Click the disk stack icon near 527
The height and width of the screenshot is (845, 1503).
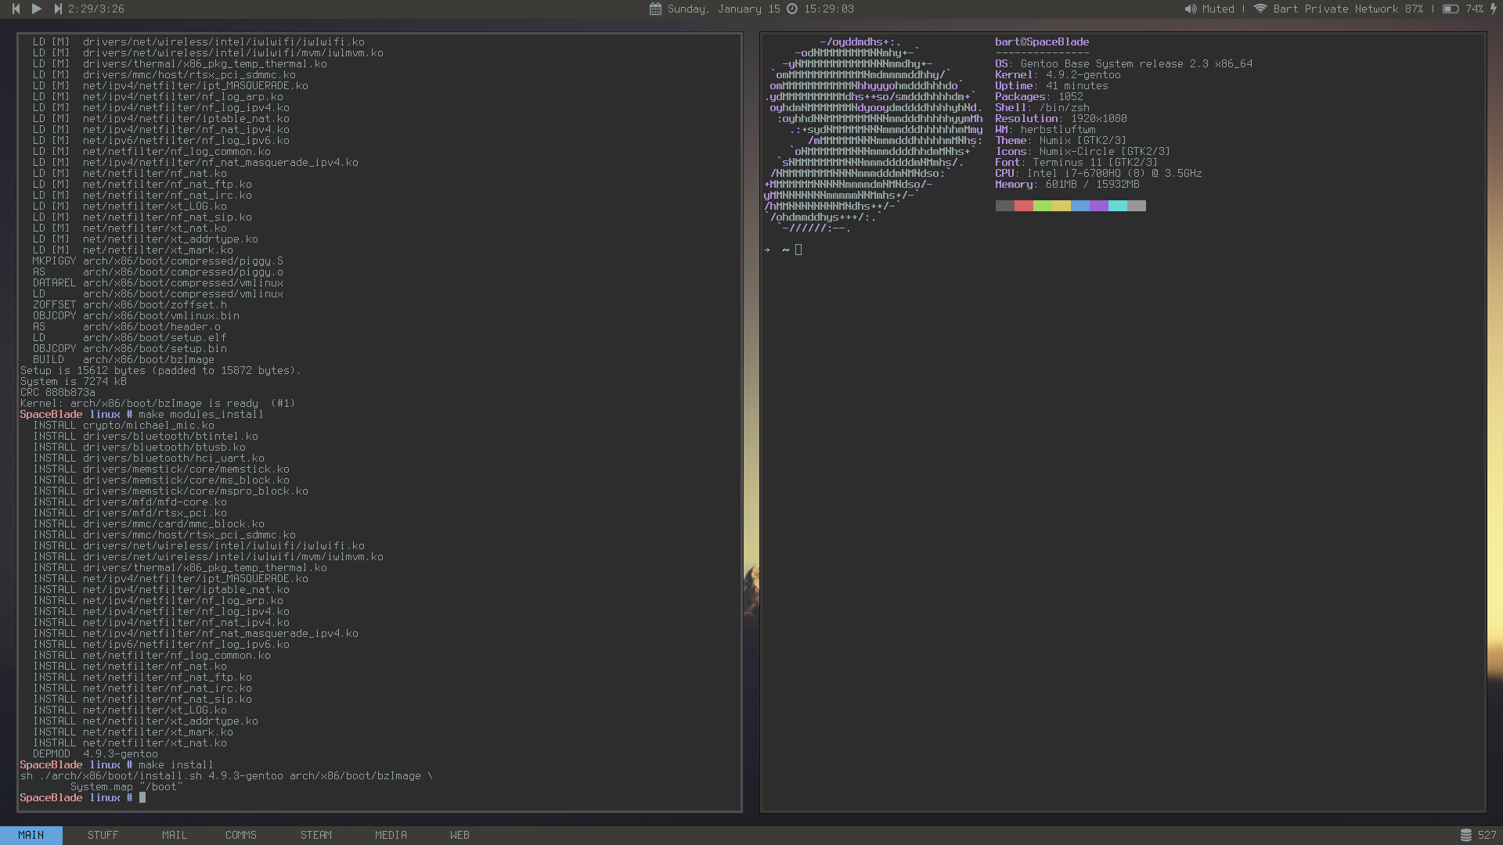point(1465,835)
